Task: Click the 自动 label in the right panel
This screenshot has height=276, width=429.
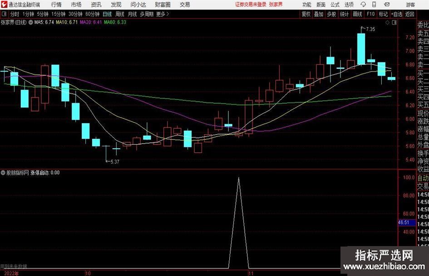Action: (x=423, y=178)
